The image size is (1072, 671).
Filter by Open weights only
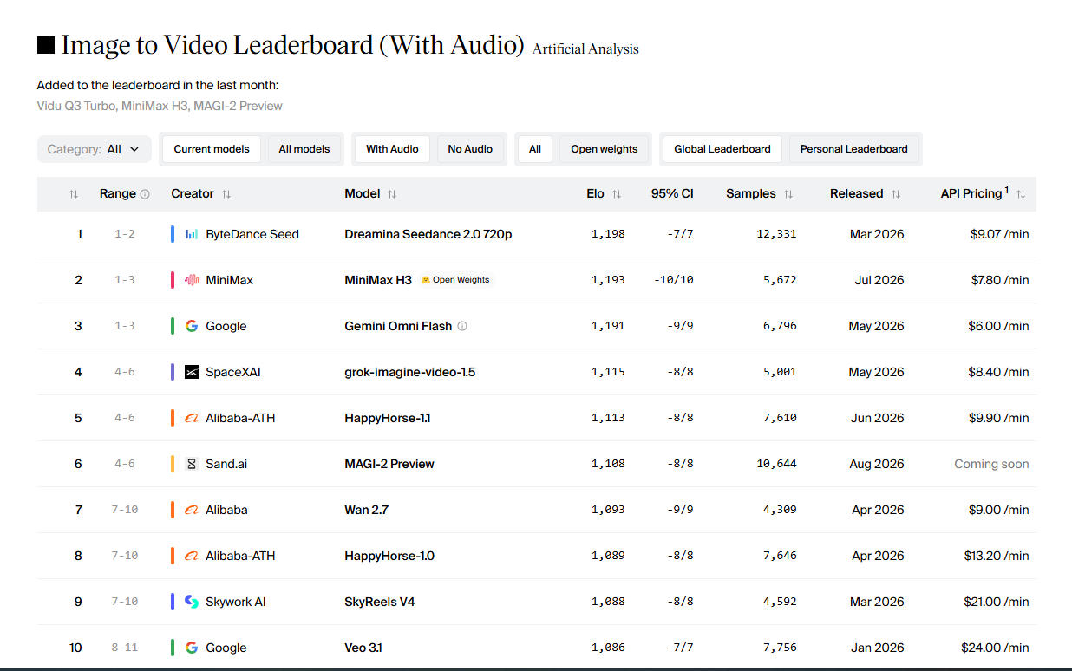pos(605,149)
